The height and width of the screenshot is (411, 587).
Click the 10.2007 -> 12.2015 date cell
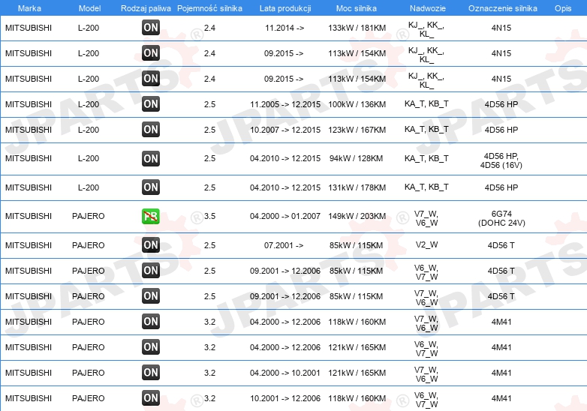(x=285, y=130)
